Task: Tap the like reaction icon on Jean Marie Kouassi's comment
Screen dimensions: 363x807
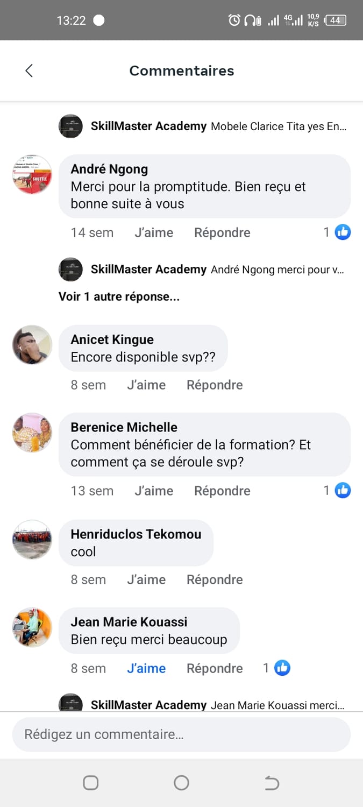Action: [282, 668]
